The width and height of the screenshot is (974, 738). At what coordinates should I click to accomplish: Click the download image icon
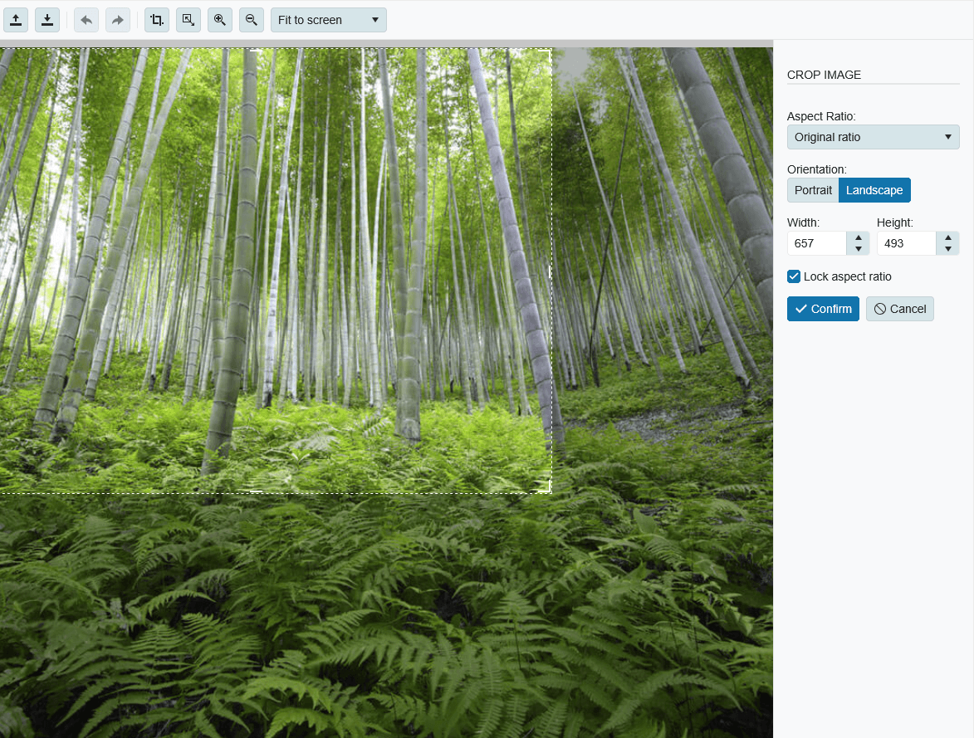[47, 20]
